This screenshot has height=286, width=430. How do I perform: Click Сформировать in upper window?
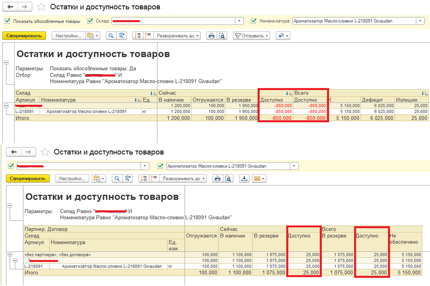pos(24,36)
